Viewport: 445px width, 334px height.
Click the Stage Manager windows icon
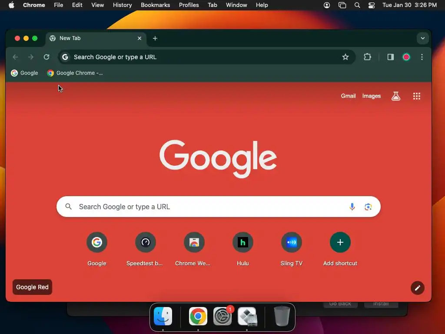click(x=342, y=5)
